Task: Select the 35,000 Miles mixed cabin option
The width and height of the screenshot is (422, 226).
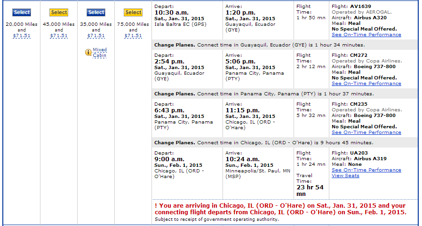Action: pyautogui.click(x=96, y=12)
